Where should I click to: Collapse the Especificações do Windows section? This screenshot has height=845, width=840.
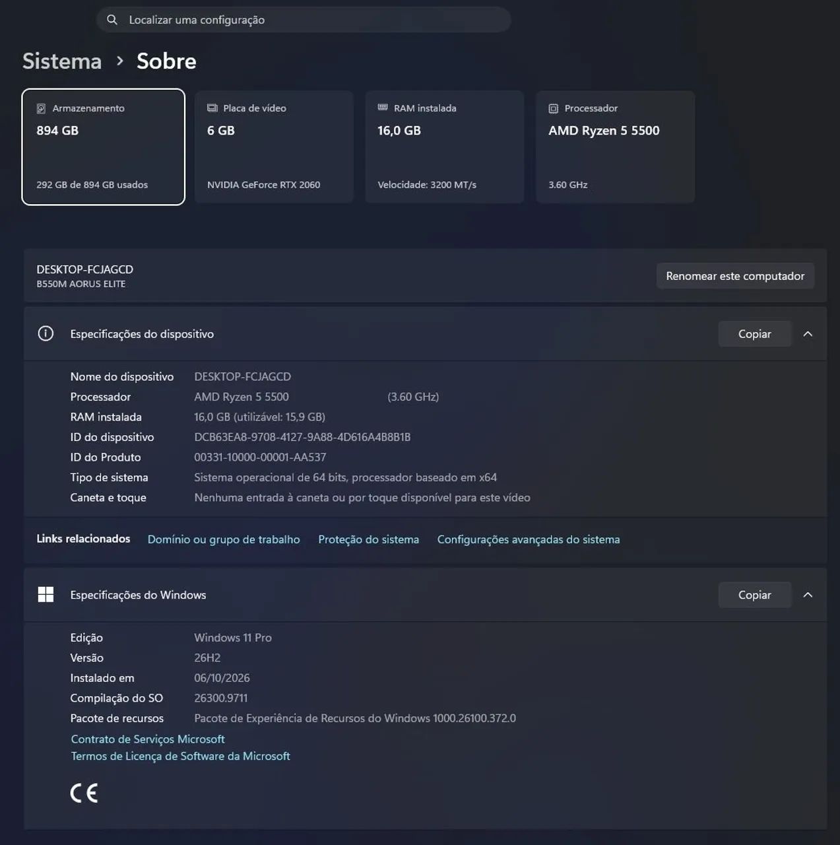[x=808, y=595]
